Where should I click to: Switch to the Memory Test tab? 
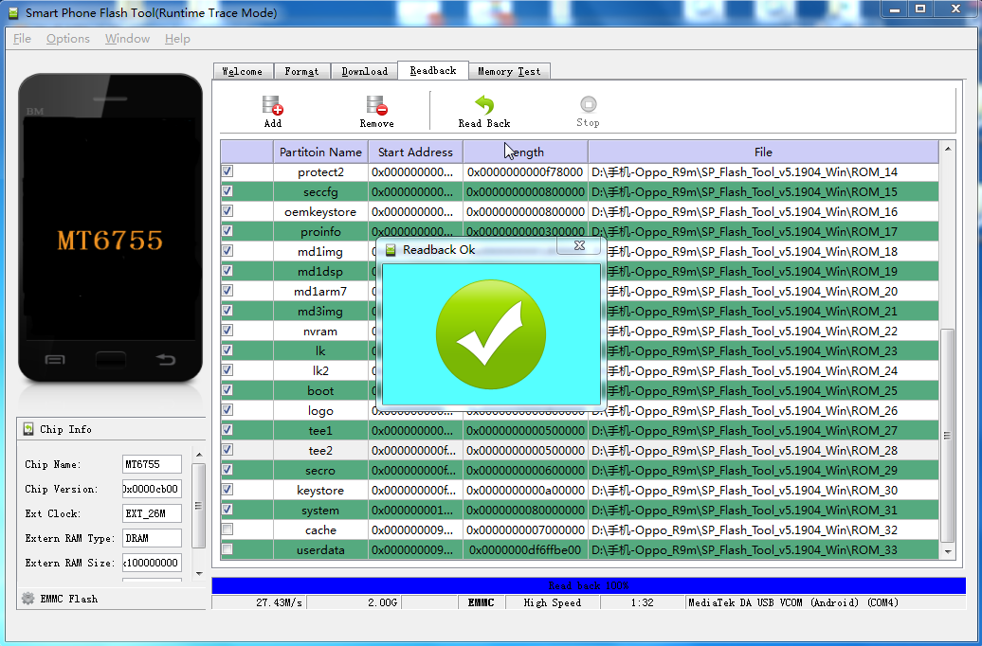(509, 71)
